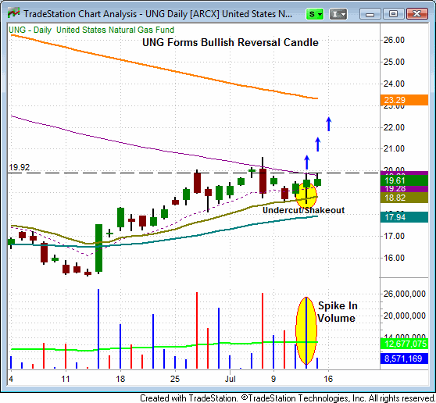Click the 24.00 price axis label
Screen dimensions: 436x403
coord(394,84)
